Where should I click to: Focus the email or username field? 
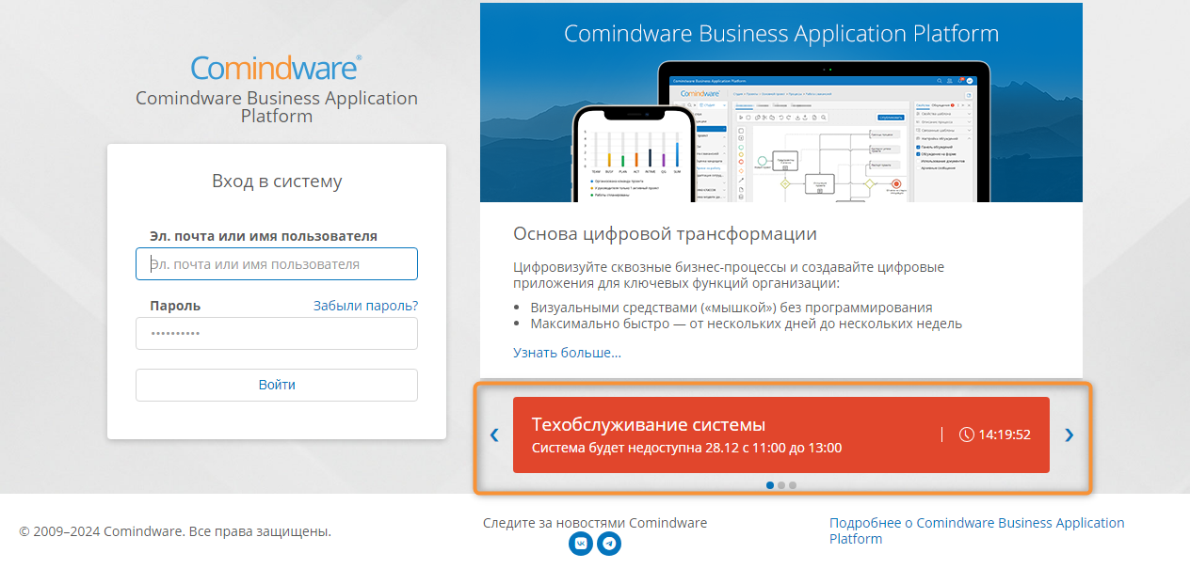[277, 264]
